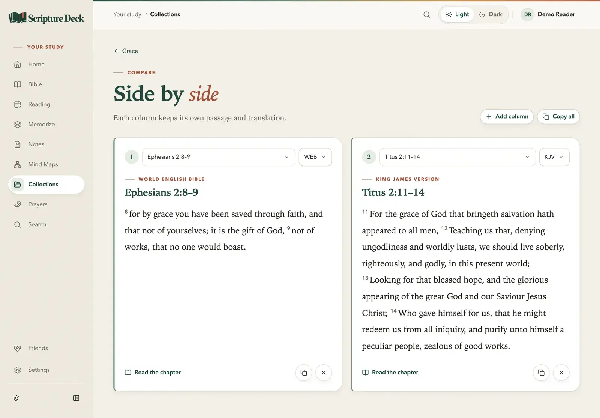Click the DR avatar circle

528,14
